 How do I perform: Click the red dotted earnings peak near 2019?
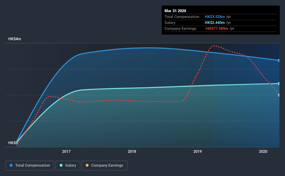pos(214,46)
